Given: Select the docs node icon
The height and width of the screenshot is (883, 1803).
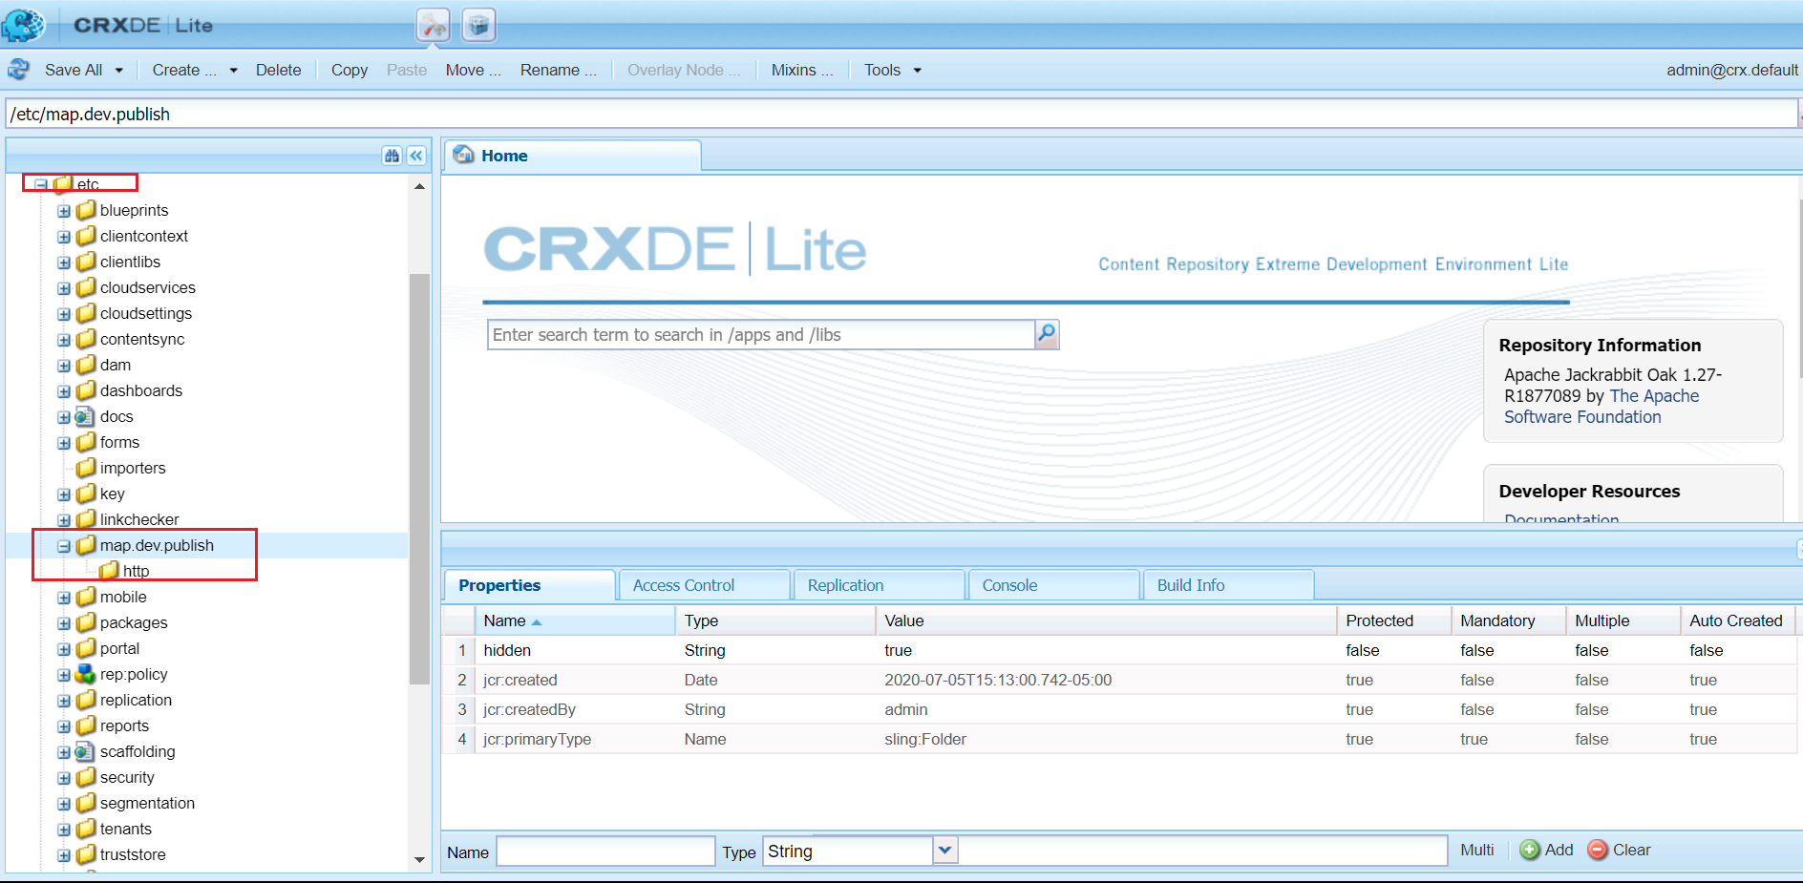Looking at the screenshot, I should click(x=85, y=416).
